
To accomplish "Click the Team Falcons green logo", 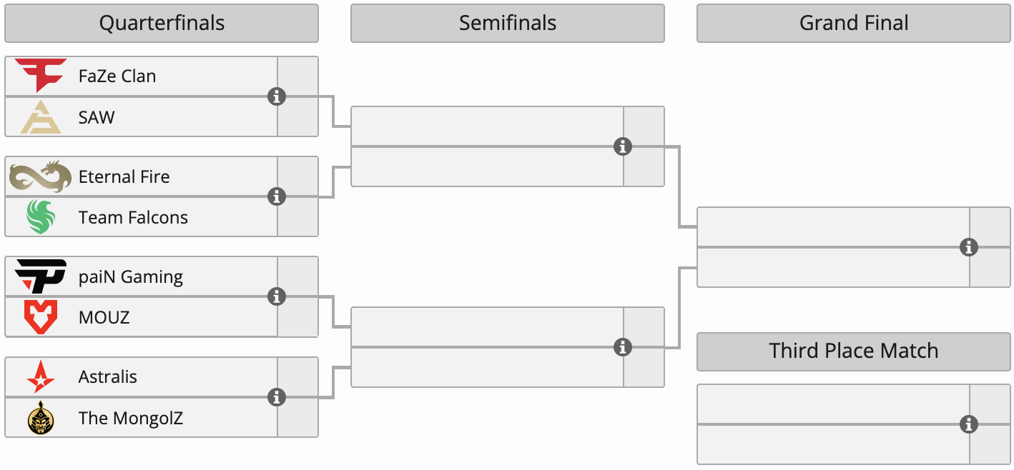I will click(x=40, y=217).
